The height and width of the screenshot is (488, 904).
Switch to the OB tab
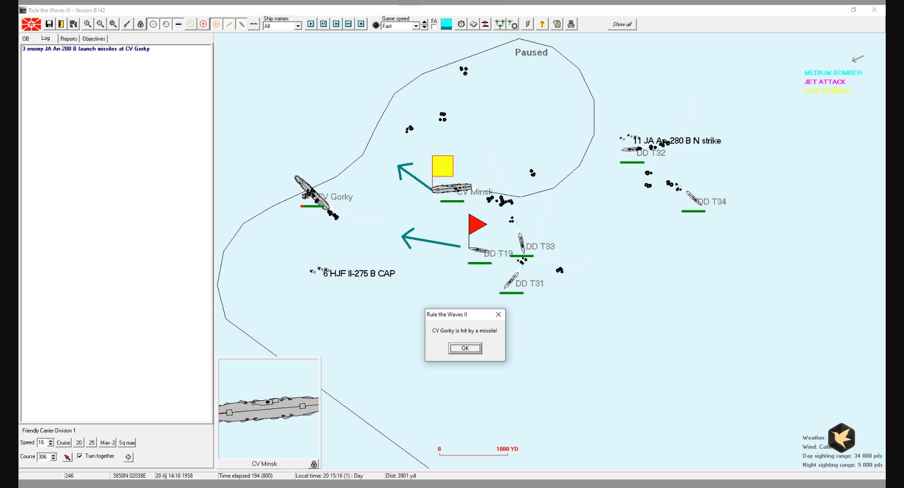pyautogui.click(x=26, y=39)
